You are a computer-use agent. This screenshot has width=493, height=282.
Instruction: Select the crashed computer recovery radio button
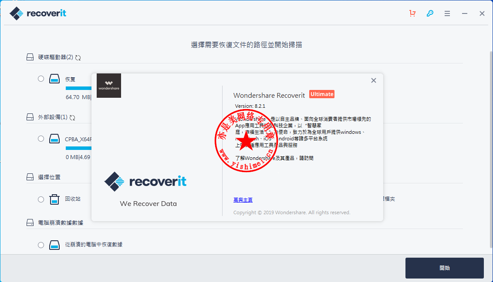click(41, 245)
